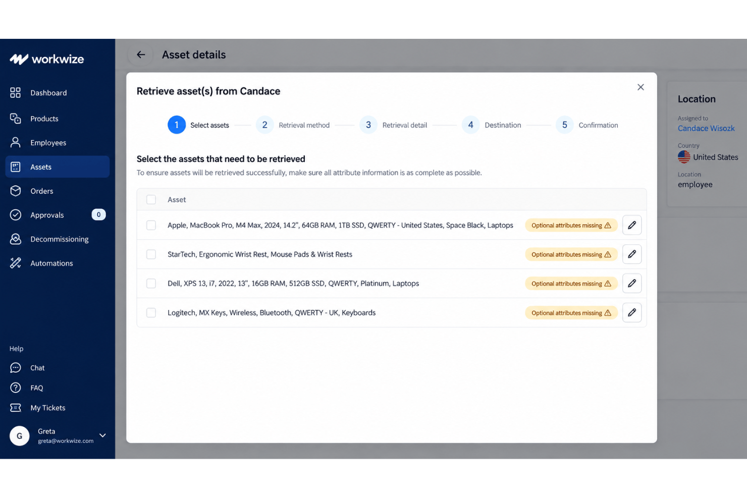Viewport: 747px width, 498px height.
Task: Click the Approvals checkmark icon
Action: pos(16,215)
